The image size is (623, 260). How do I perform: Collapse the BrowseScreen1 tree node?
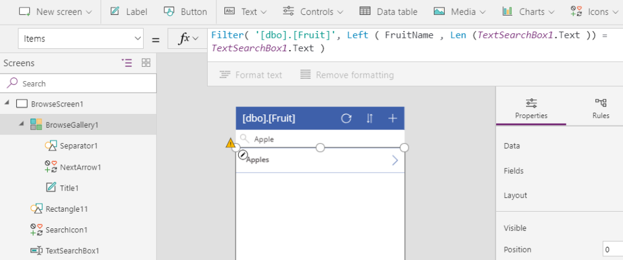[7, 104]
